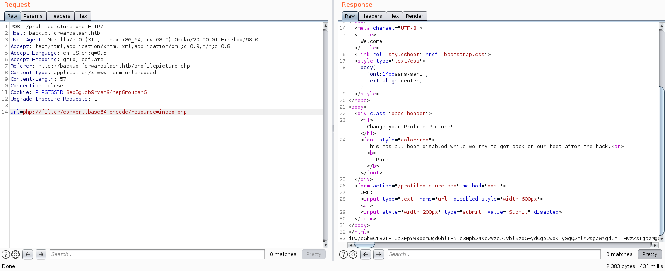Viewport: 665px width, 271px height.
Task: Click the Response '0 matches' label
Action: pos(619,254)
